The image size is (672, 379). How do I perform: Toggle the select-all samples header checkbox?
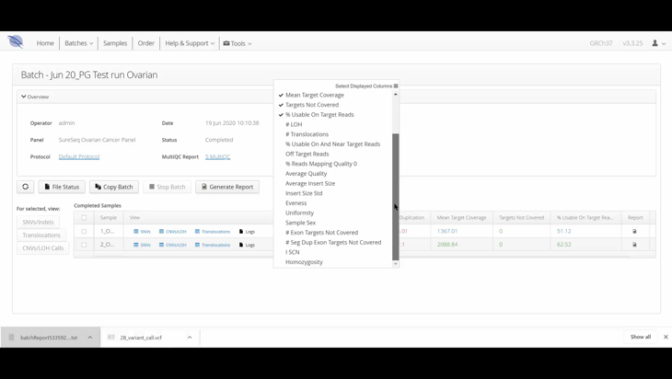click(x=84, y=218)
